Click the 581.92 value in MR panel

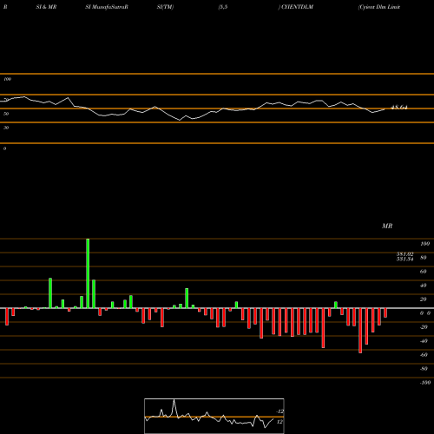[404, 254]
